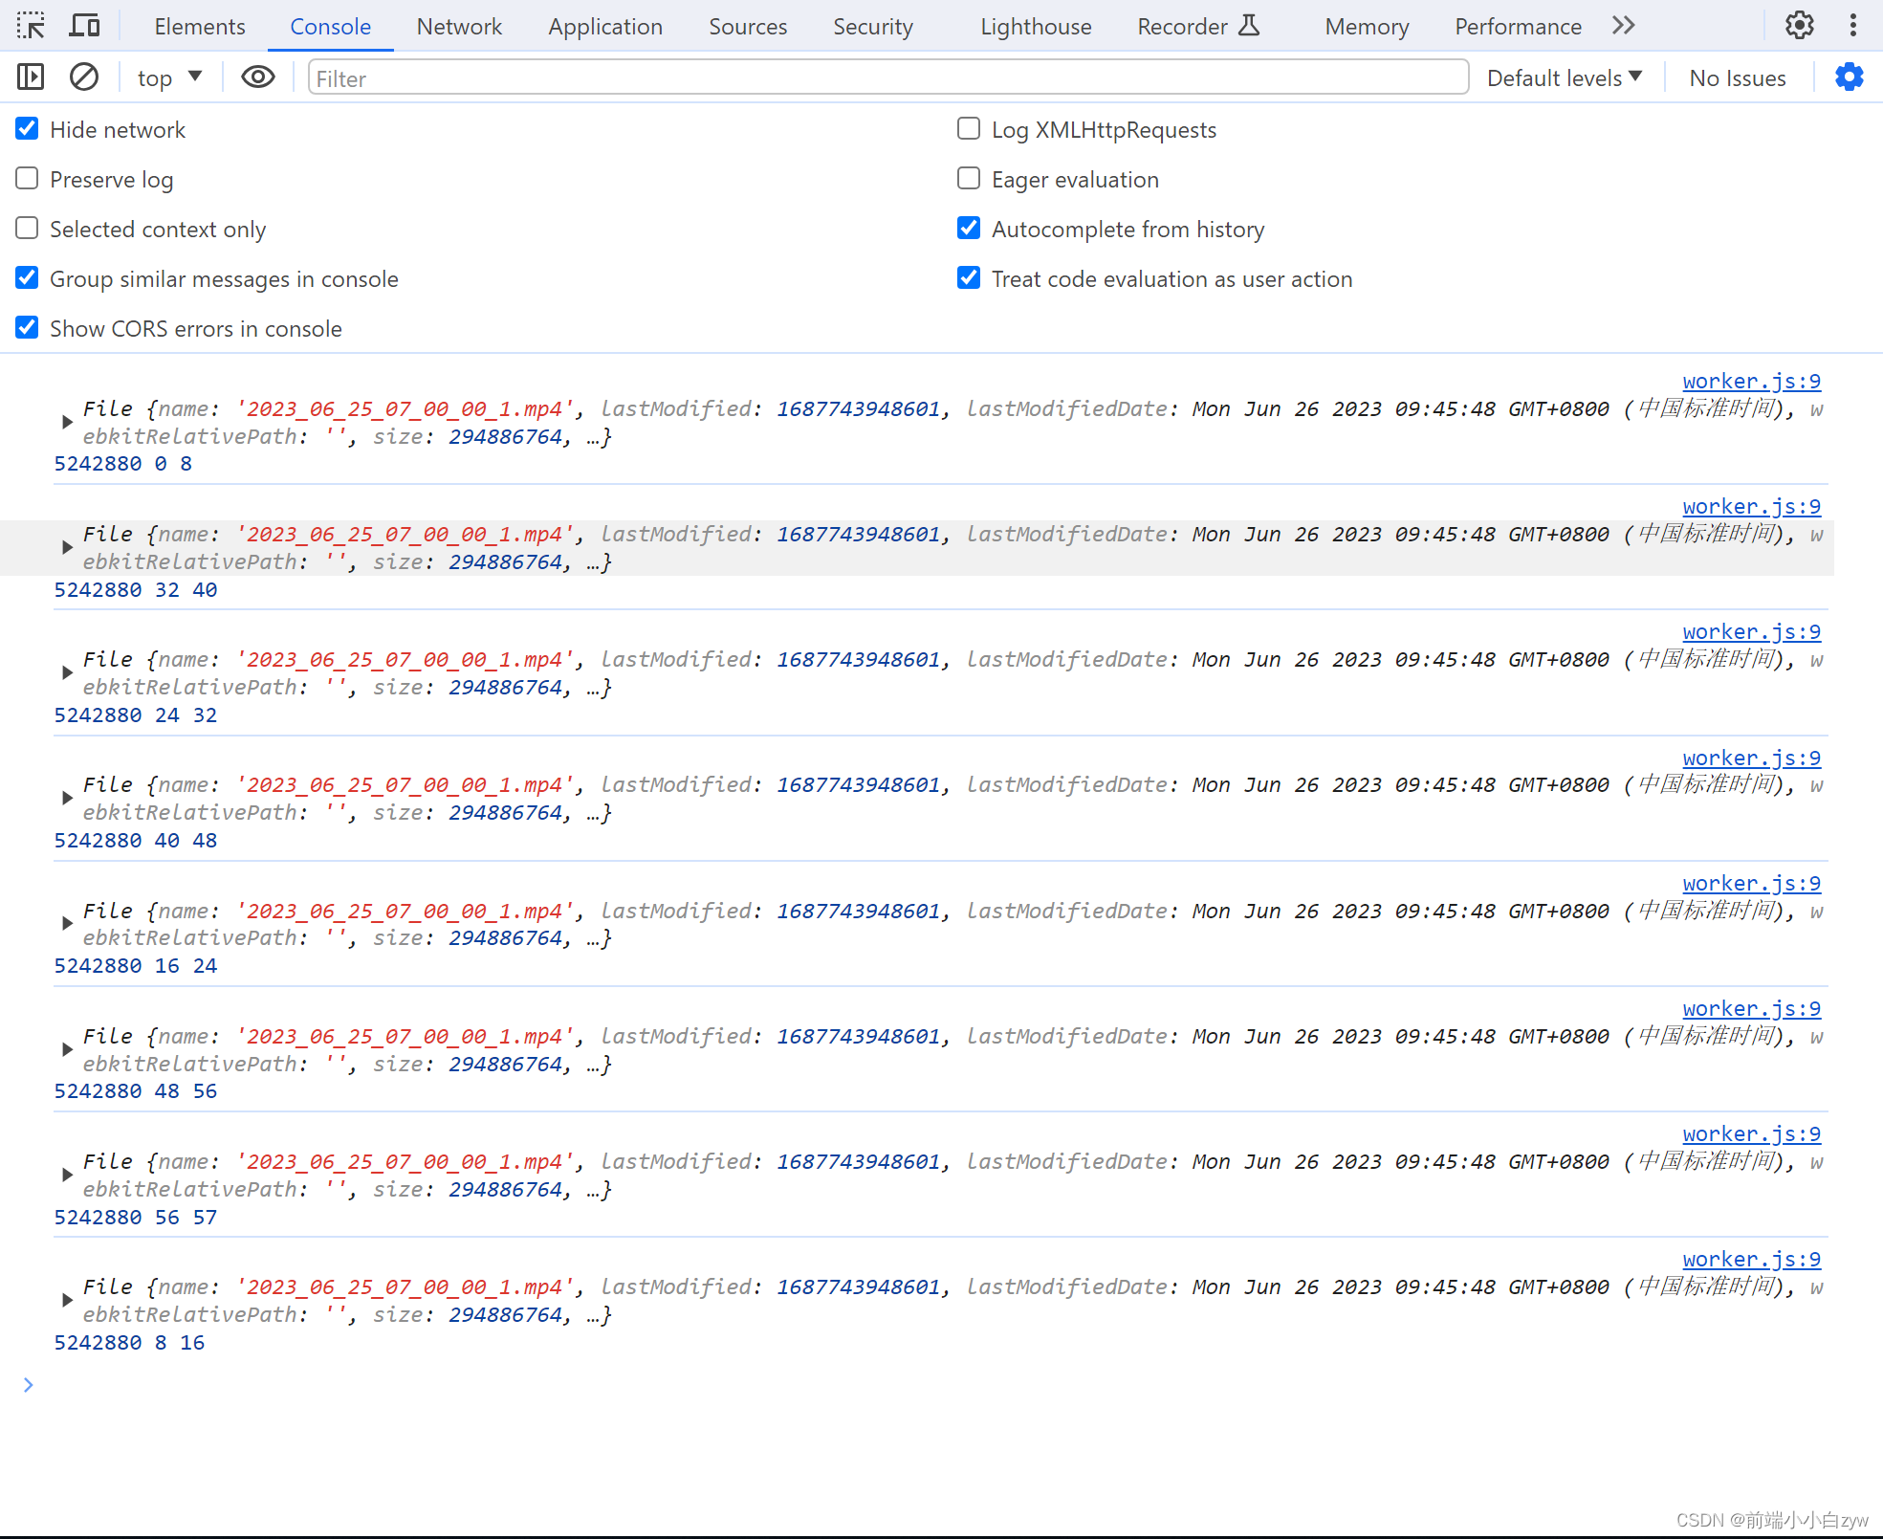The height and width of the screenshot is (1539, 1883).
Task: Clear console with the ban icon
Action: [x=84, y=77]
